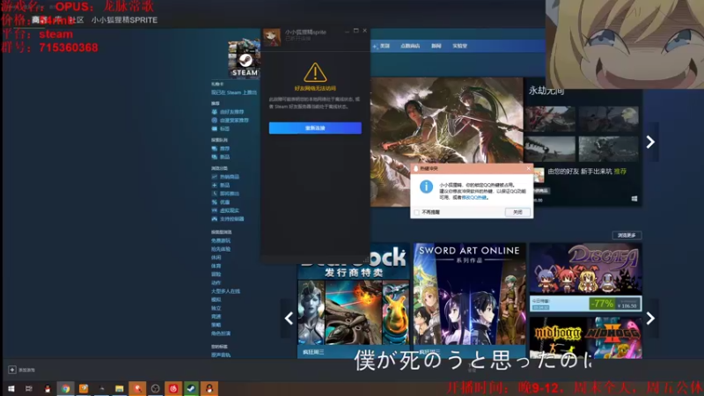Click the friends recommendation icon in sidebar
This screenshot has width=704, height=396.
(x=214, y=112)
